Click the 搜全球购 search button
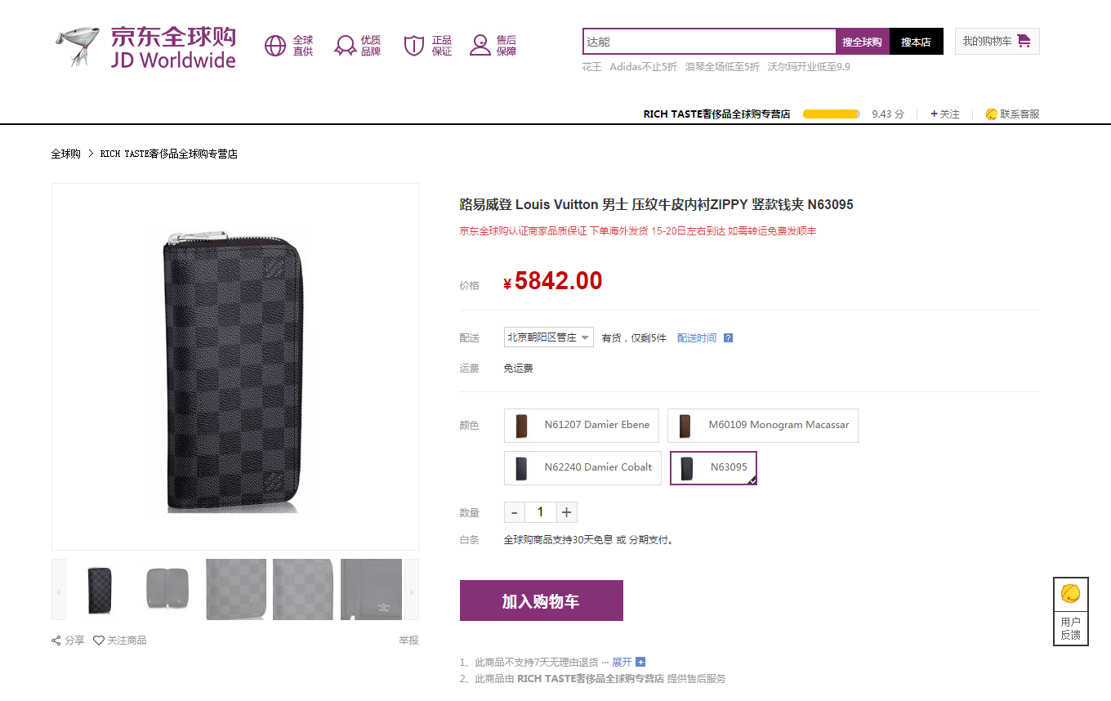This screenshot has width=1111, height=701. [x=862, y=42]
